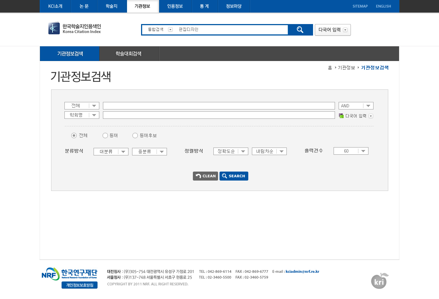Open the SITEMAP link
Screen dimensions: 439x299
click(360, 6)
